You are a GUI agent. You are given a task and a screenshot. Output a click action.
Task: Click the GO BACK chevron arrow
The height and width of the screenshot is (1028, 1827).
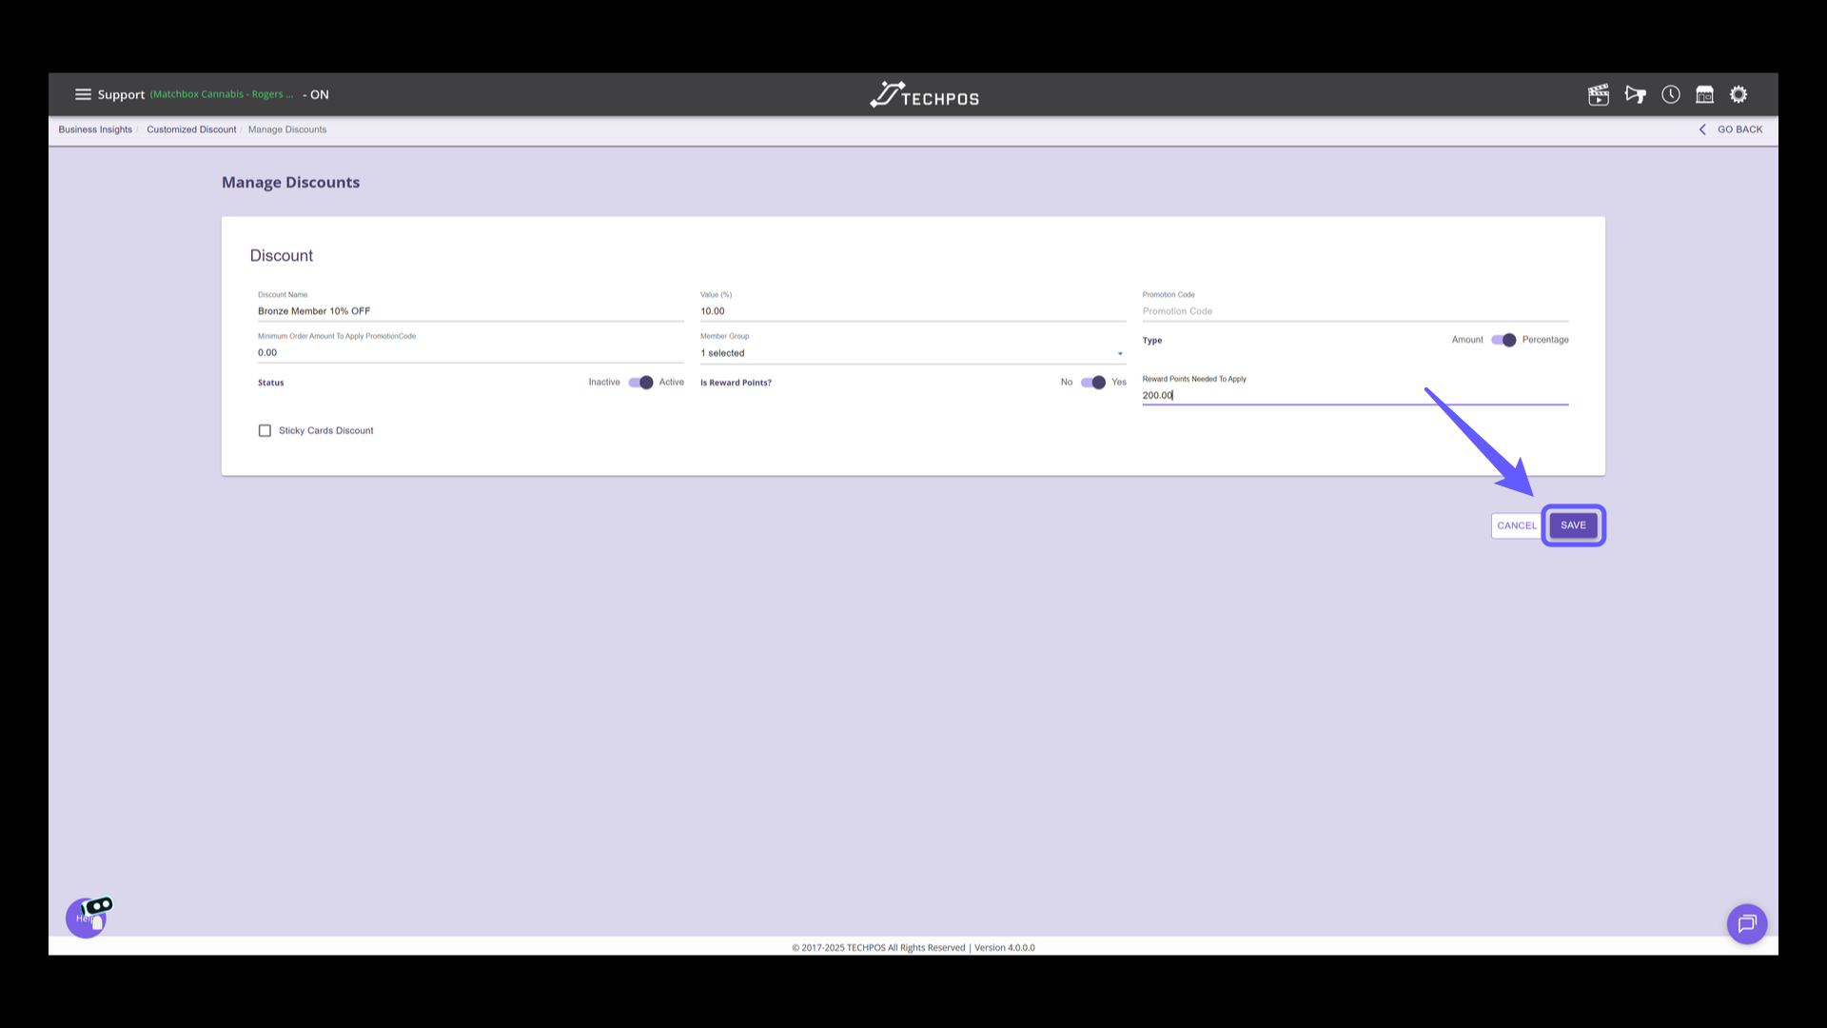click(x=1702, y=129)
